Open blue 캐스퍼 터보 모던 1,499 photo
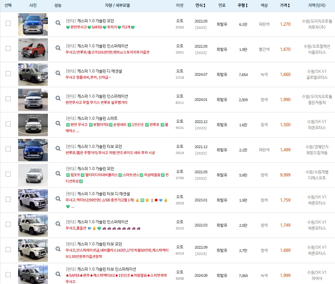Viewport: 335px width, 284px height. [33, 150]
